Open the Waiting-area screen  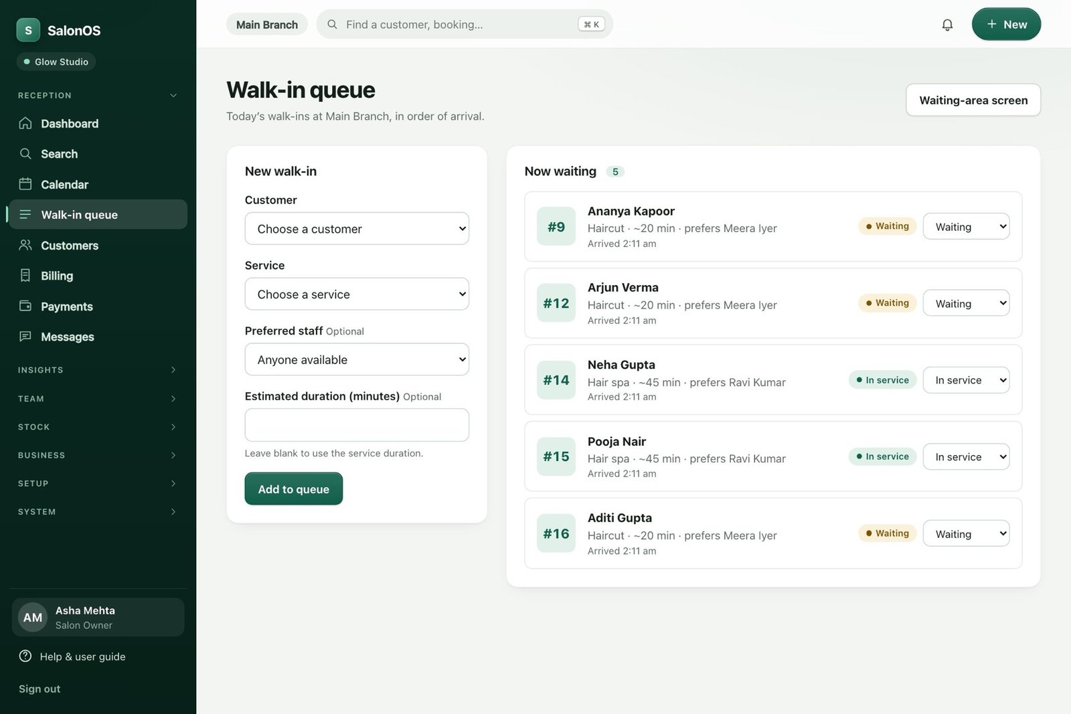pyautogui.click(x=973, y=100)
